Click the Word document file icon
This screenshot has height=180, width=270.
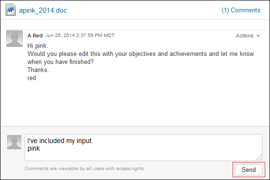(x=11, y=10)
